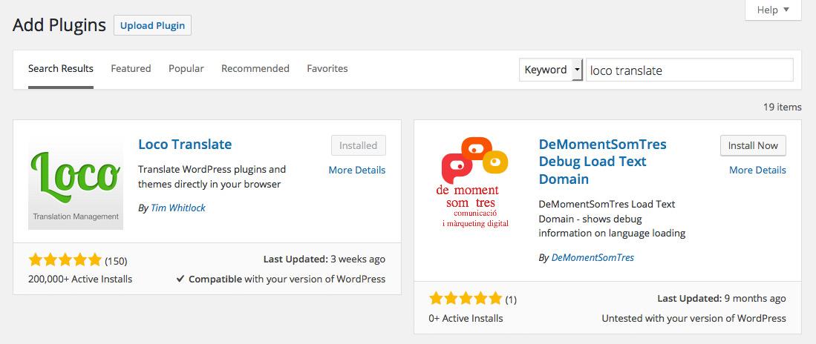Click the DeMomentSomTres star rating

(x=466, y=298)
